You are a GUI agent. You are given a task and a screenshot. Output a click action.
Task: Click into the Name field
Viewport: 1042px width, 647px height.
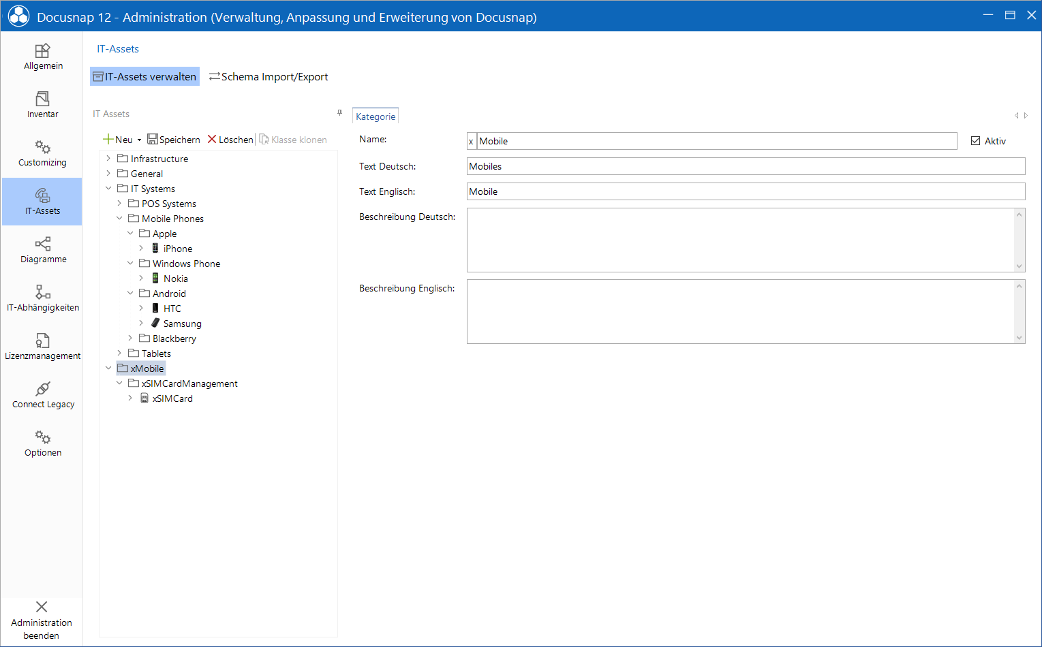point(717,141)
